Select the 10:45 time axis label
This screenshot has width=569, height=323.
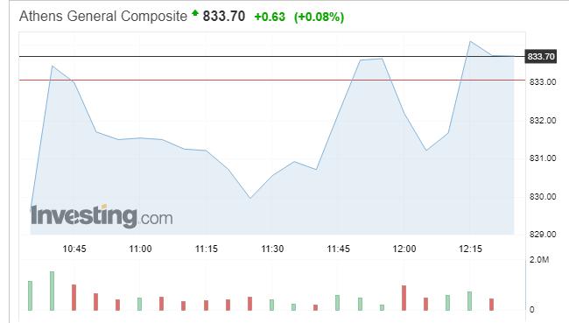coord(74,249)
